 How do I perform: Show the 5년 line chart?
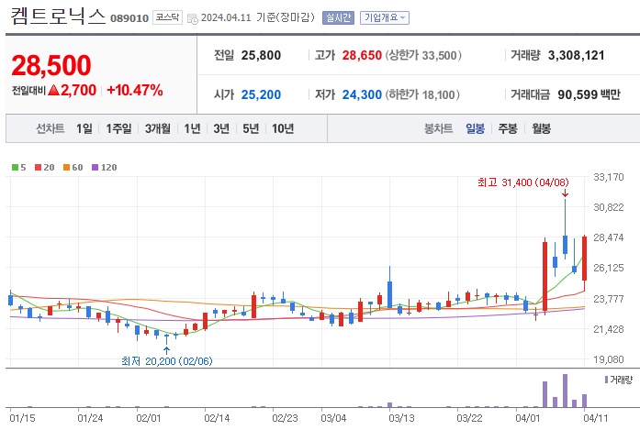(251, 128)
